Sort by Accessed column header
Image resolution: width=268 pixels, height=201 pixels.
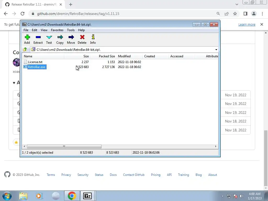pyautogui.click(x=182, y=56)
